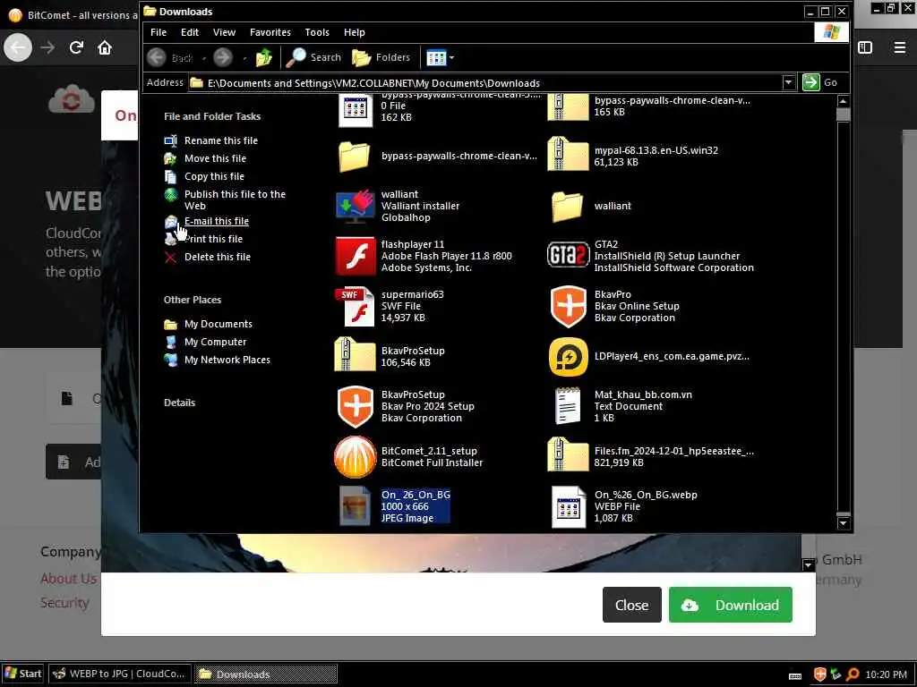
Task: Select the BkavPro online setup icon
Action: [x=567, y=306]
